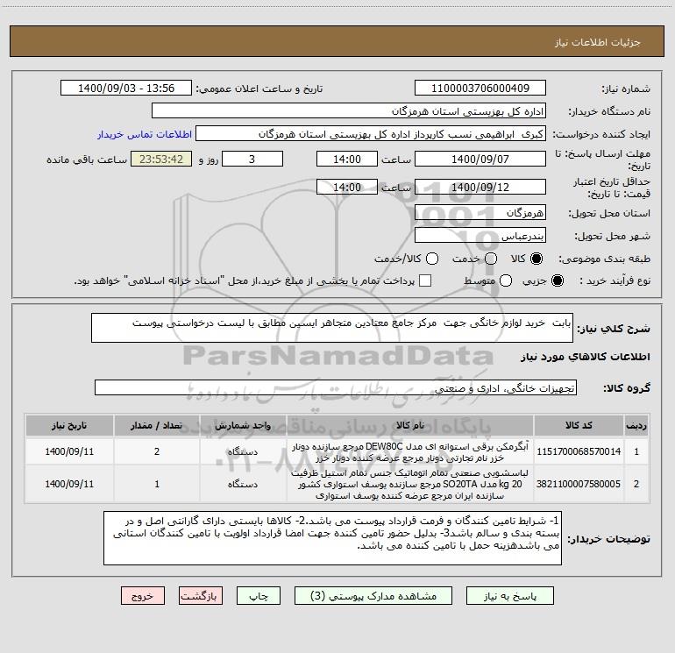The height and width of the screenshot is (653, 675).
Task: Select the کالا/خدمت radio button
Action: click(x=432, y=259)
